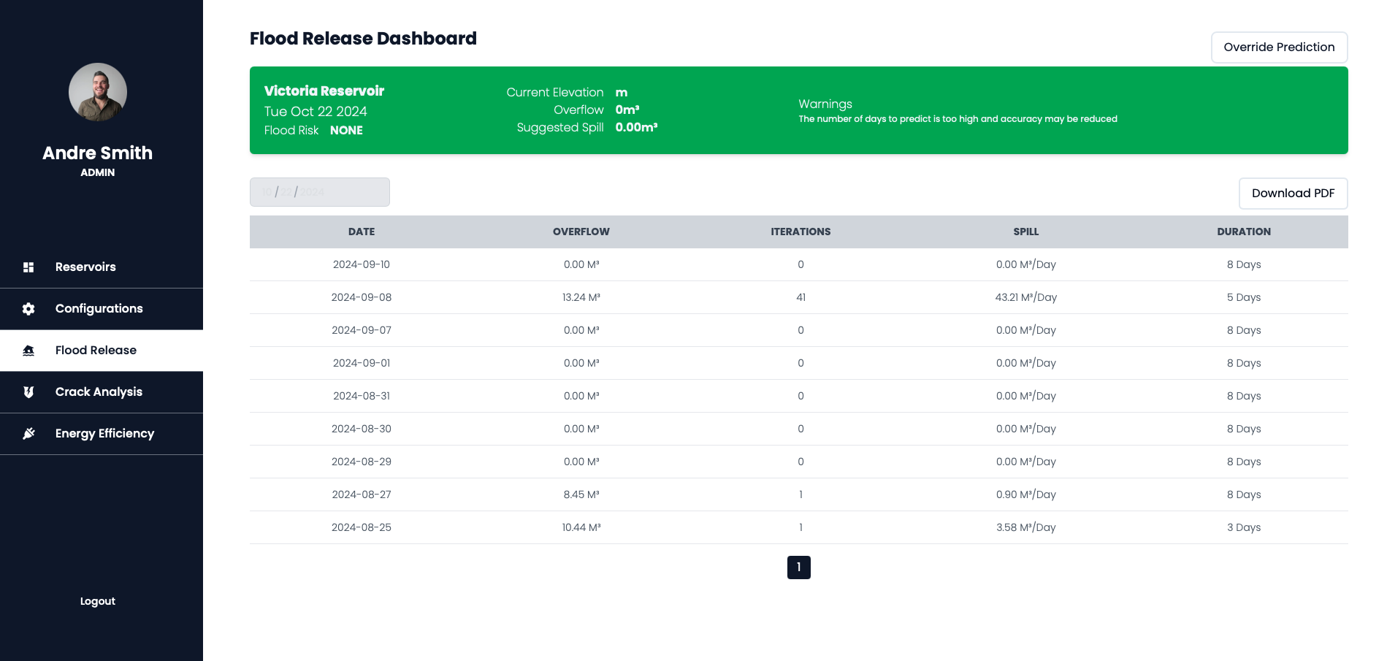Click the SPILL column header
Image resolution: width=1387 pixels, height=661 pixels.
coord(1025,232)
